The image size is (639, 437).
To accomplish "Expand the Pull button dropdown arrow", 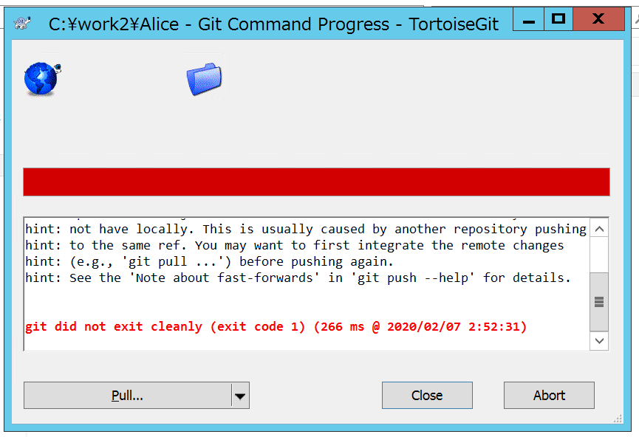I will point(240,396).
